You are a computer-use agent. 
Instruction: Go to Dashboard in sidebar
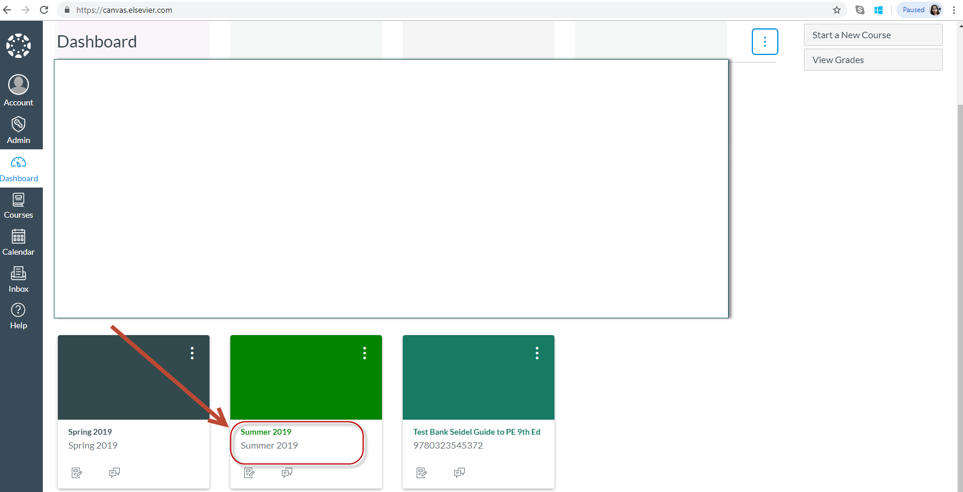point(19,169)
